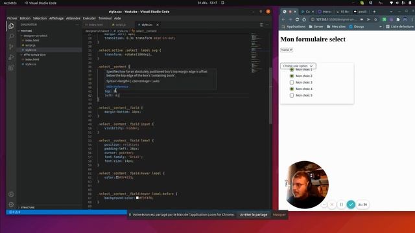
Task: Collapse the YOUTUBE workspace section
Action: click(25, 31)
